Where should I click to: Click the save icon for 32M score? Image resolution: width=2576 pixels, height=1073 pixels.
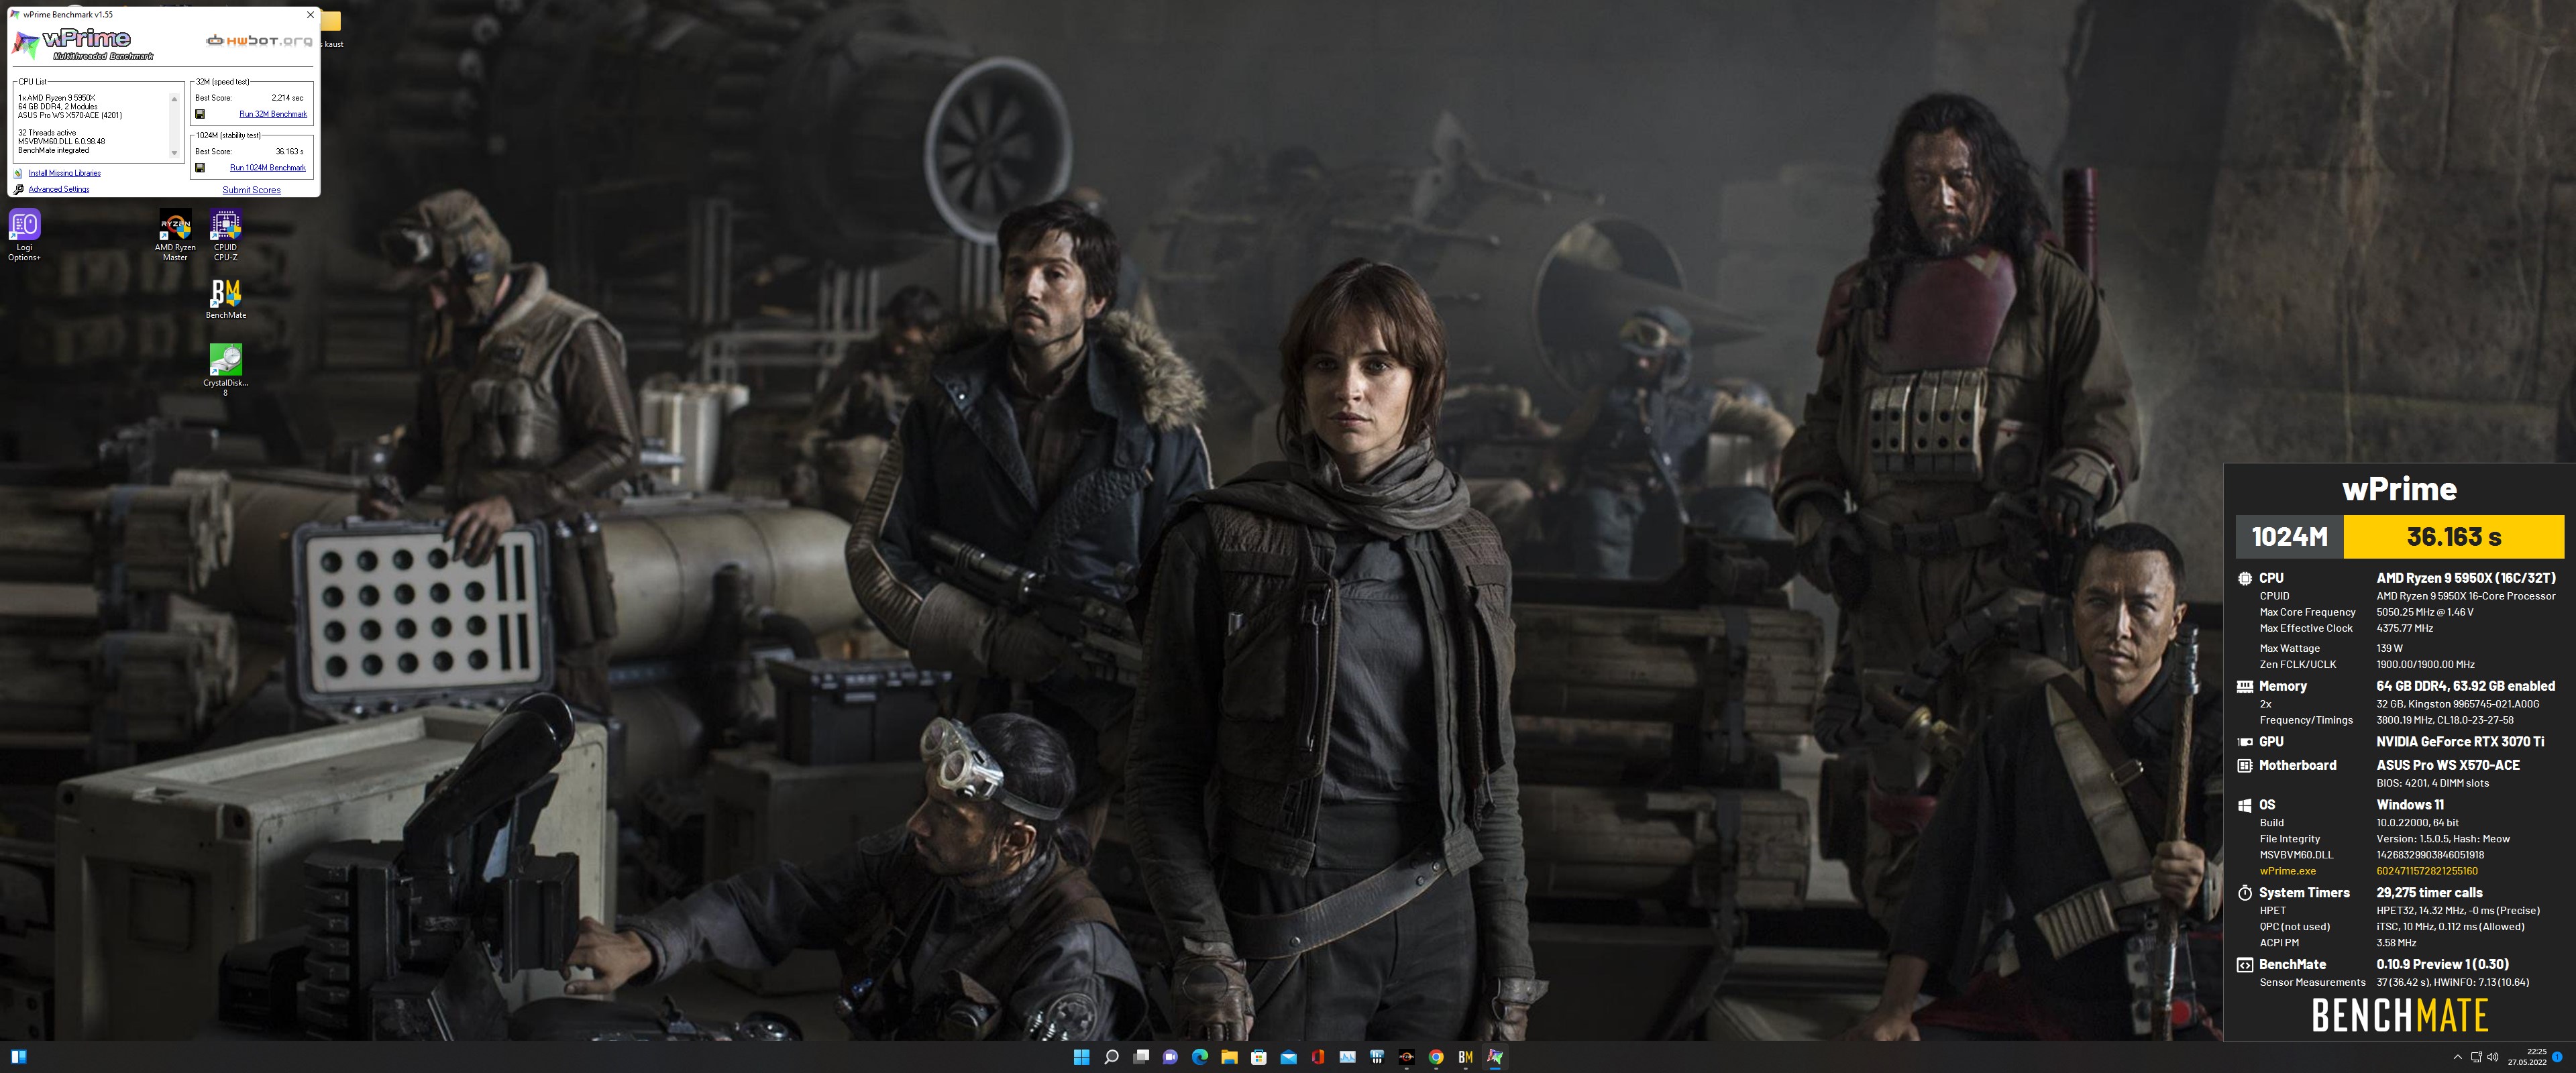[x=200, y=114]
